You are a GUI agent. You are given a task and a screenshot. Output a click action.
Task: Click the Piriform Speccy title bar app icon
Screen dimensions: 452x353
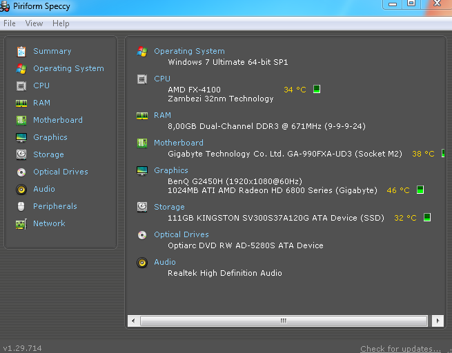click(x=5, y=6)
